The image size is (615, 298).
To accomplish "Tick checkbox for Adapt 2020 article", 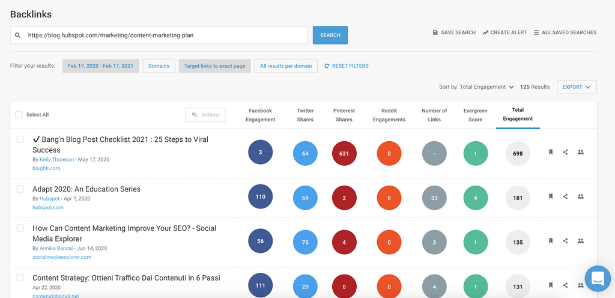I will coord(20,189).
